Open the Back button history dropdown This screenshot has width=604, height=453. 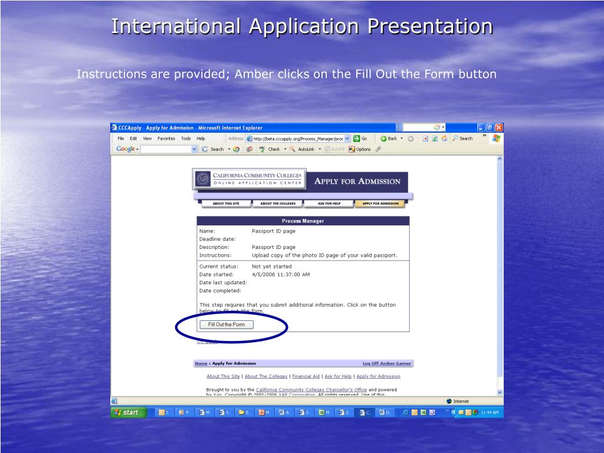(402, 139)
